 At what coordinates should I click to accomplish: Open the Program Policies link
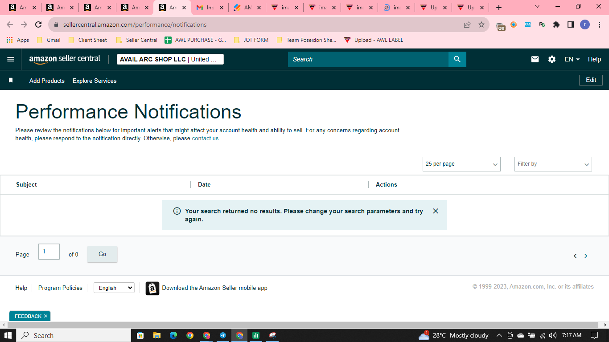(x=60, y=288)
